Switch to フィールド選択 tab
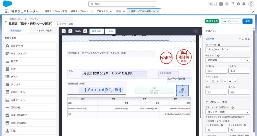Viewport: 257px width, 136px height. [44, 31]
